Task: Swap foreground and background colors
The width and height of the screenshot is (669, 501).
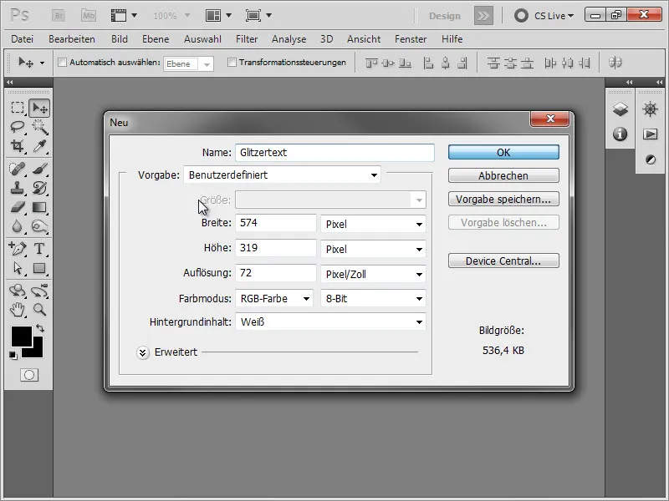Action: [40, 328]
